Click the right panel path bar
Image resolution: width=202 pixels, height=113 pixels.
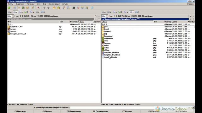point(145,19)
